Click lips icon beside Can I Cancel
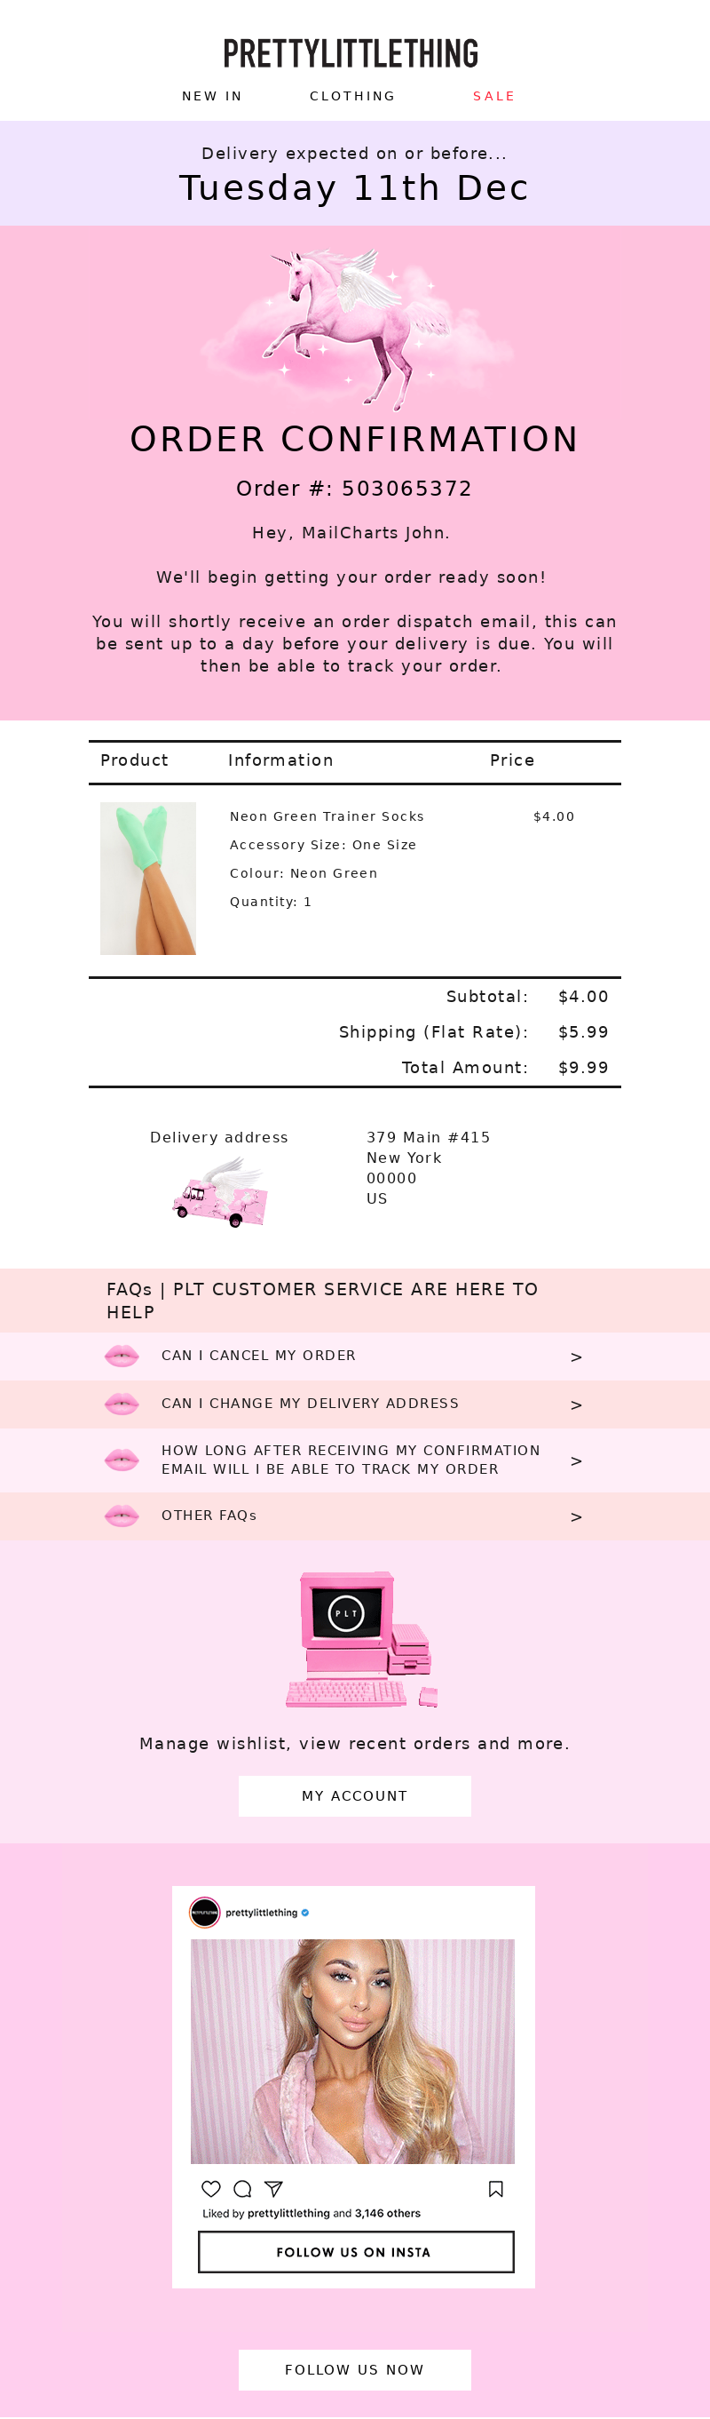This screenshot has width=710, height=2419. pos(121,1356)
